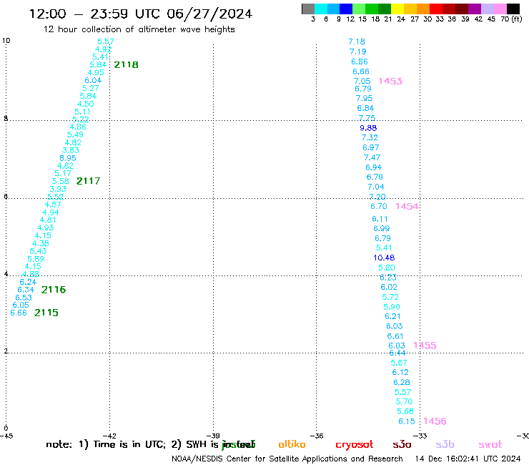529x465 pixels.
Task: Click the 6.61 wave height value
Action: [395, 336]
